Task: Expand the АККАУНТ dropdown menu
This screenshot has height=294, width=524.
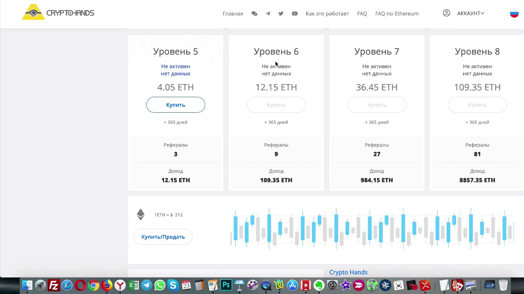Action: click(x=470, y=13)
